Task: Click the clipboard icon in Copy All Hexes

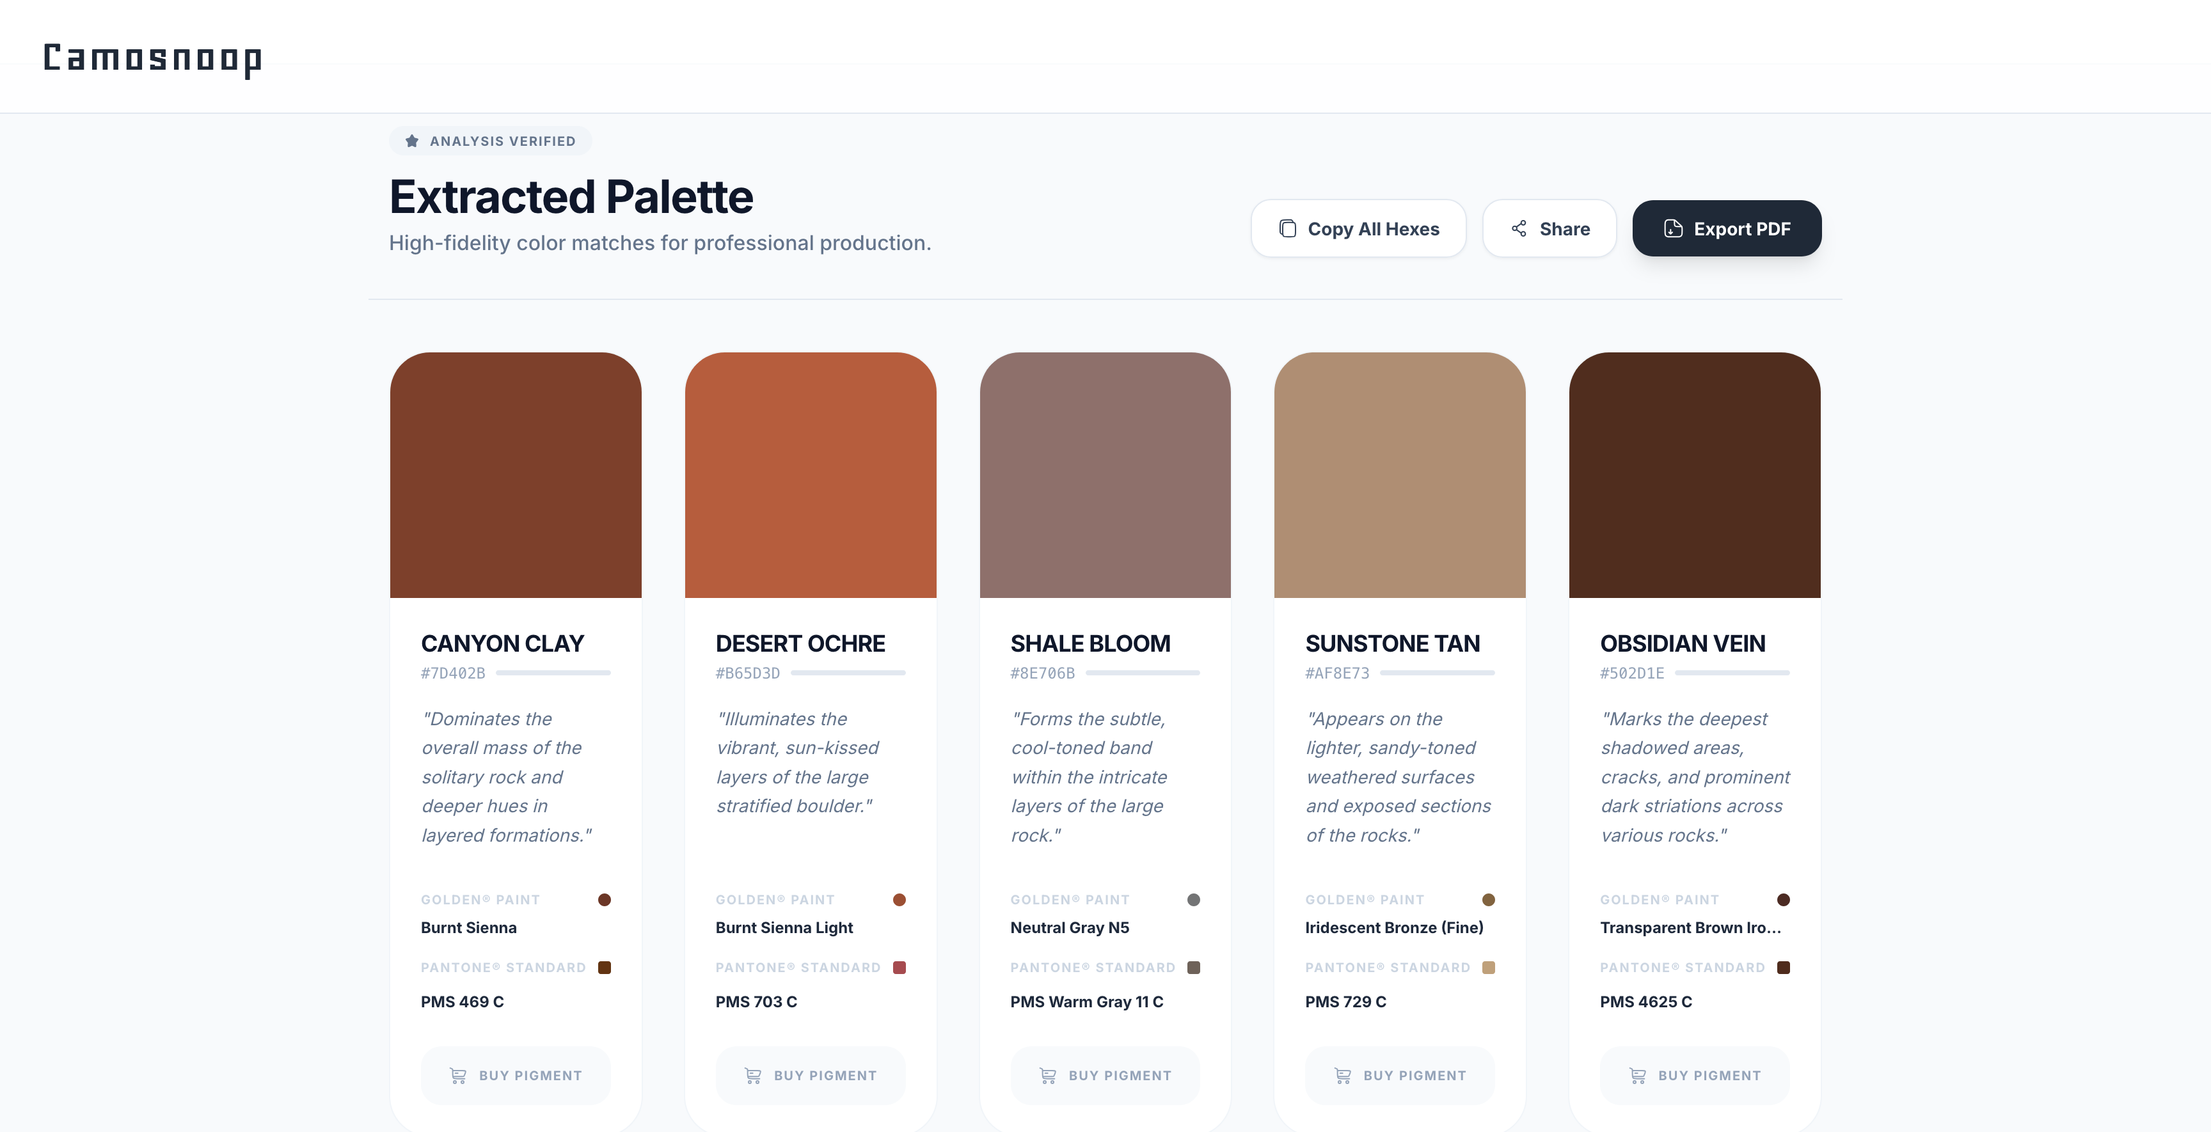Action: [x=1287, y=228]
